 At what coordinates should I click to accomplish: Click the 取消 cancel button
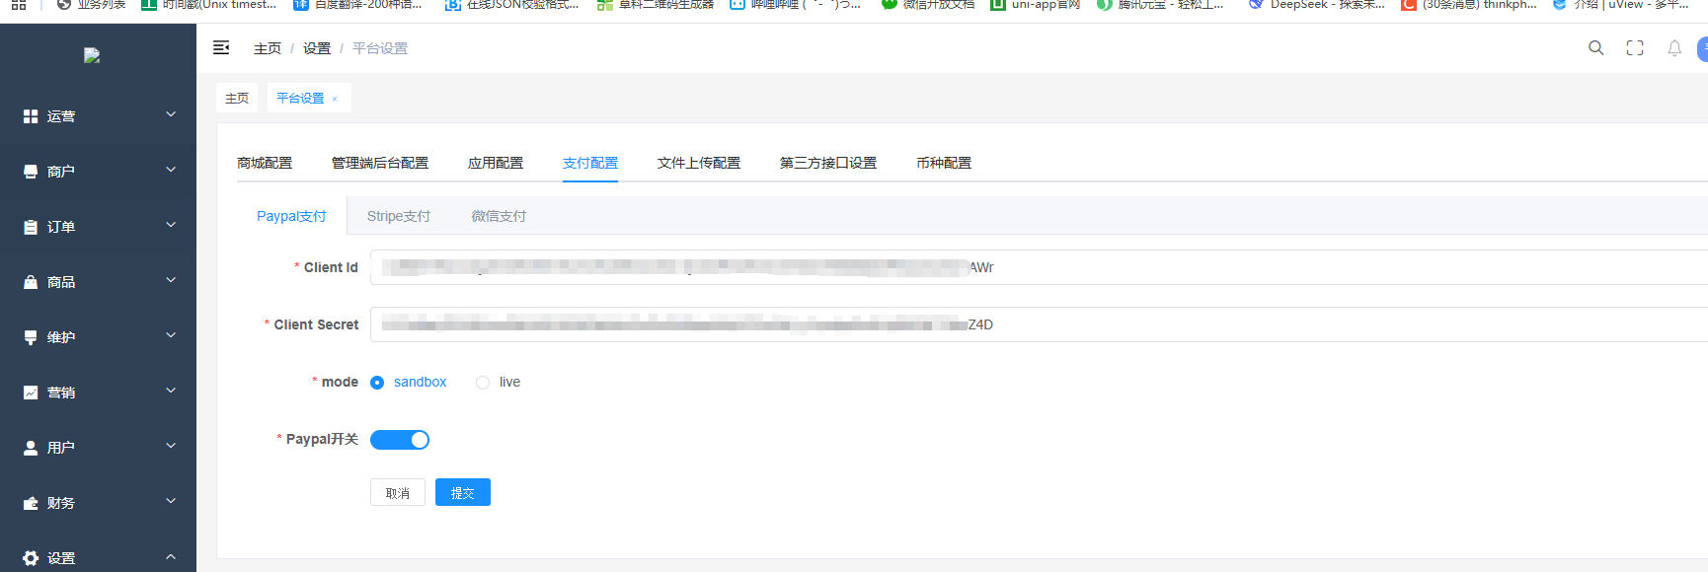click(397, 492)
